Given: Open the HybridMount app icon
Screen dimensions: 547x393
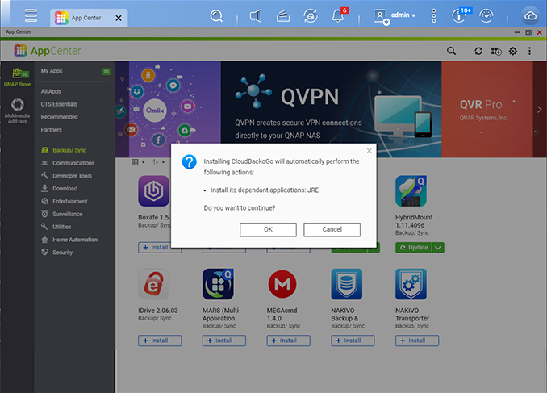Looking at the screenshot, I should [x=411, y=191].
